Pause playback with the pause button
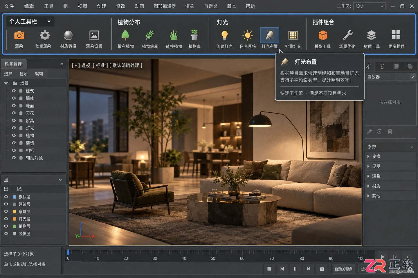The height and width of the screenshot is (278, 418). pyautogui.click(x=295, y=269)
